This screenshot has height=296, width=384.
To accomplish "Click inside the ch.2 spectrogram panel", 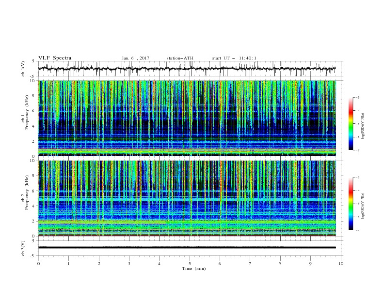I will point(187,198).
